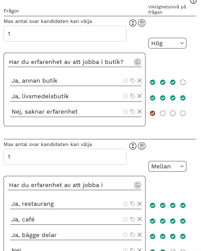The width and height of the screenshot is (201, 251).
Task: Remove 'Ja, restaurang' answer with the X
Action: pyautogui.click(x=139, y=204)
